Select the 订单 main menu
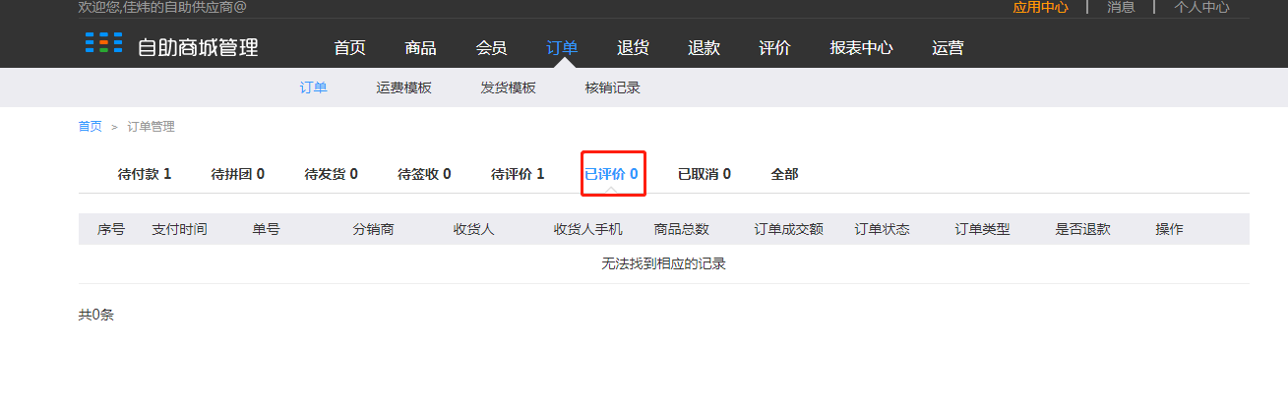Viewport: 1288px width, 405px height. click(x=563, y=47)
